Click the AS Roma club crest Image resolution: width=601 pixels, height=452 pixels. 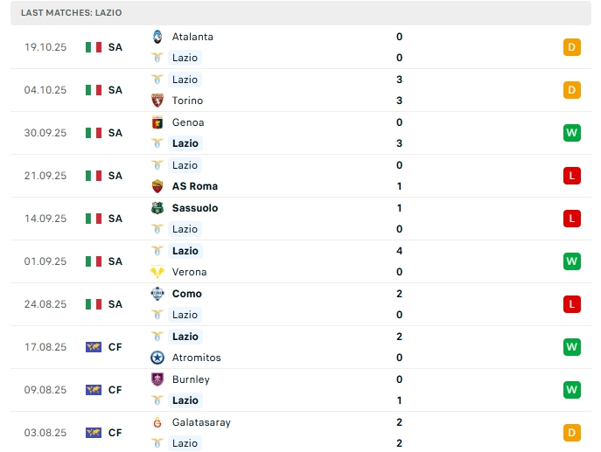click(157, 186)
